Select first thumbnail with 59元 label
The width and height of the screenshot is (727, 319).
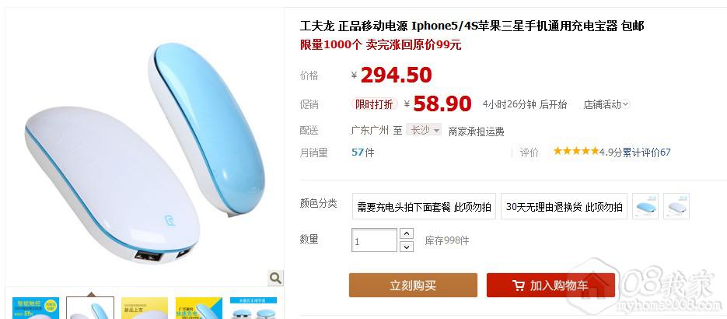36,308
